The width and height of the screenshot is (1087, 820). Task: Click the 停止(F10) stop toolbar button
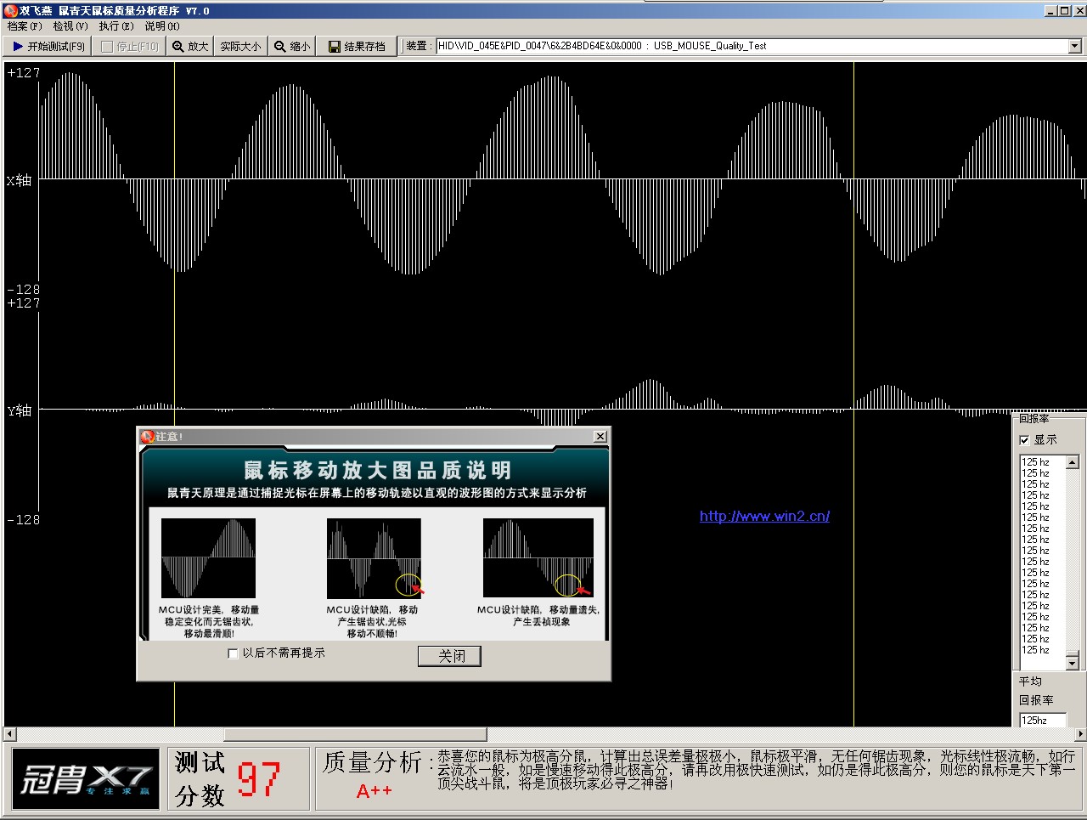129,47
